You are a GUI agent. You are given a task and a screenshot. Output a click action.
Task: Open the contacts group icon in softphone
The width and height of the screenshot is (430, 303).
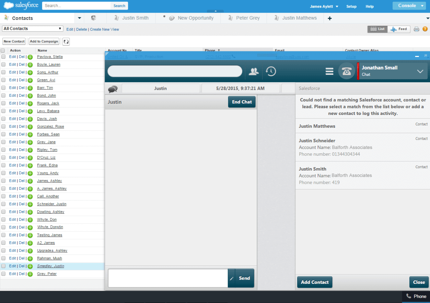pos(254,71)
